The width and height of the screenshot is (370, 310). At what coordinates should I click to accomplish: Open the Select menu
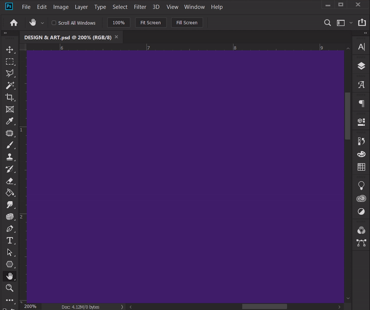click(x=120, y=7)
